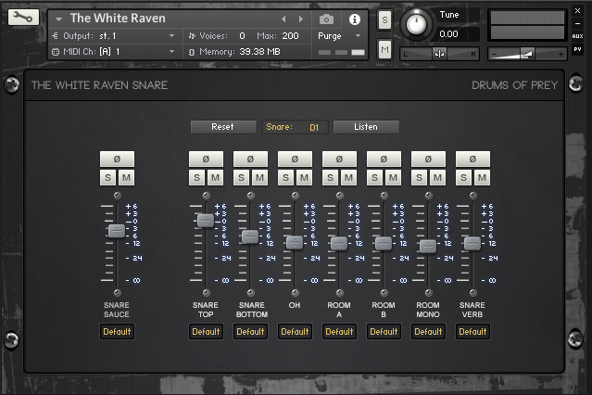The height and width of the screenshot is (395, 592).
Task: Open the wrench edit mode icon
Action: point(24,18)
